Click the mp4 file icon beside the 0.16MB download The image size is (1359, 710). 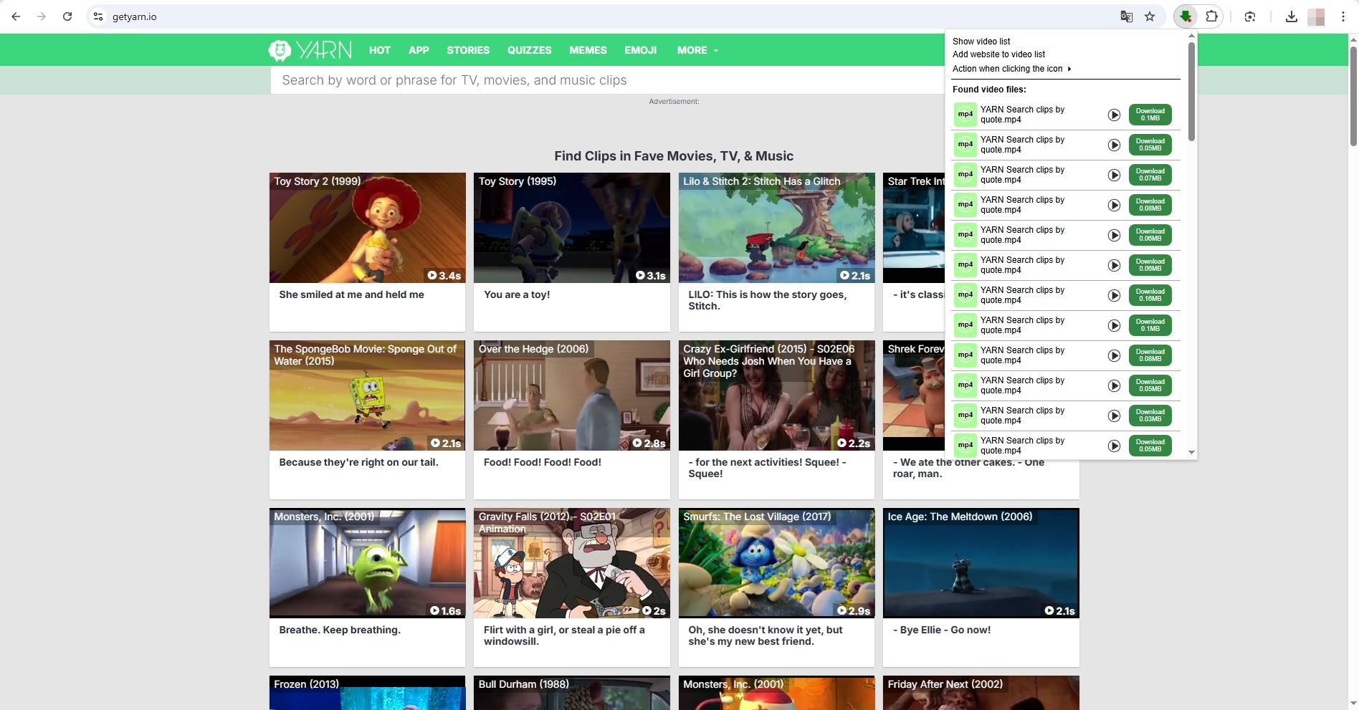965,295
